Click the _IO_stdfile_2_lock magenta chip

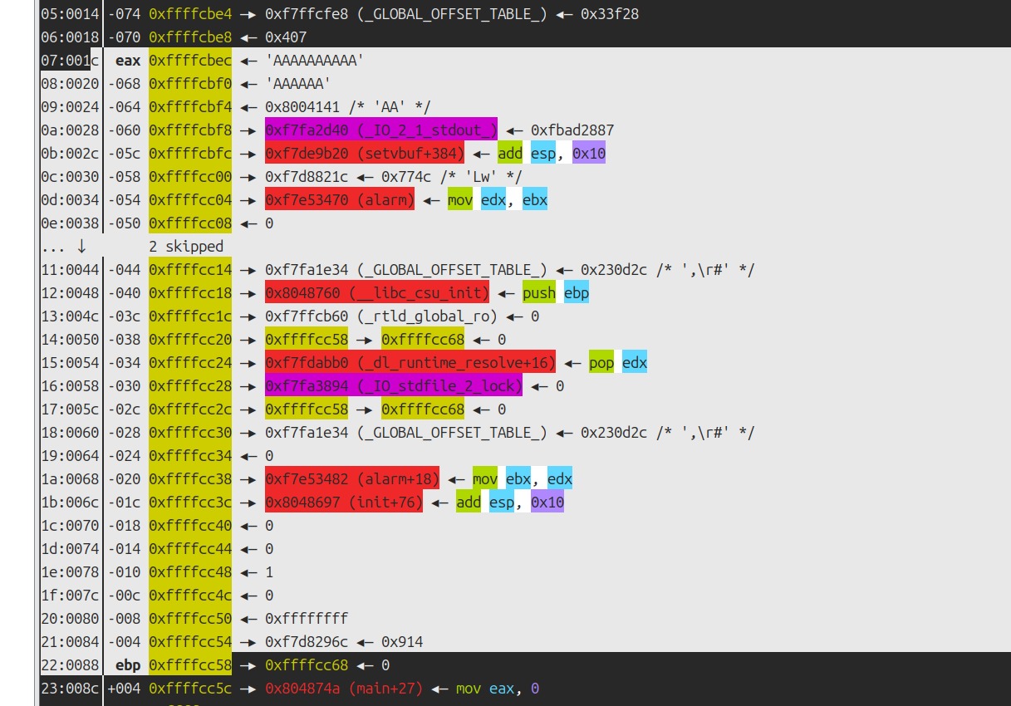tap(392, 385)
